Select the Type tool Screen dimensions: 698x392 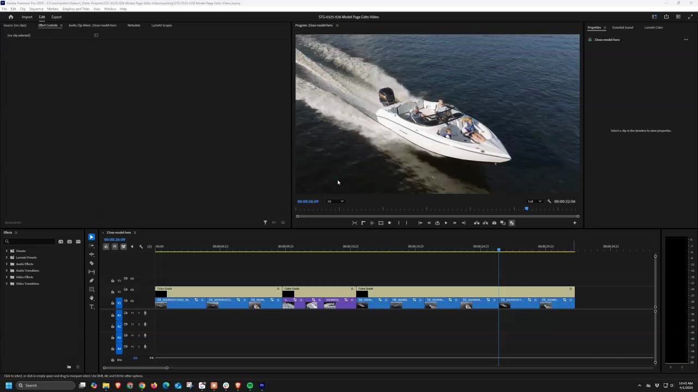92,307
